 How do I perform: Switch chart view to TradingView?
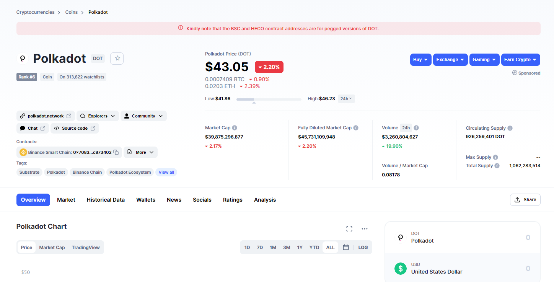click(86, 248)
